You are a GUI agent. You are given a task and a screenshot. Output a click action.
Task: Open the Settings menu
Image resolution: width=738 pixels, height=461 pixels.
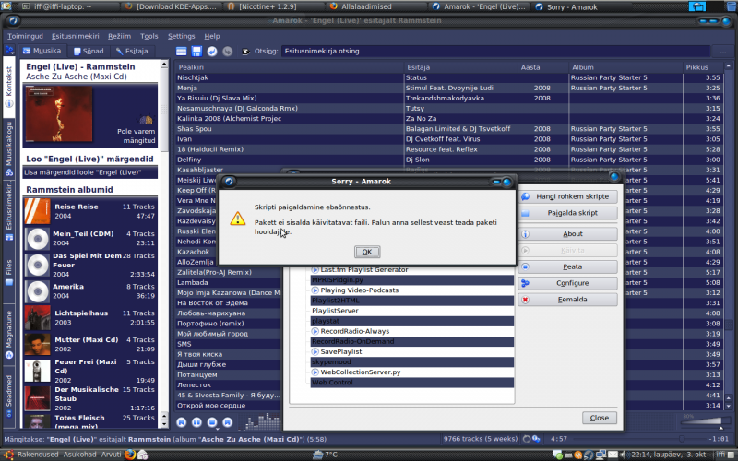point(181,36)
